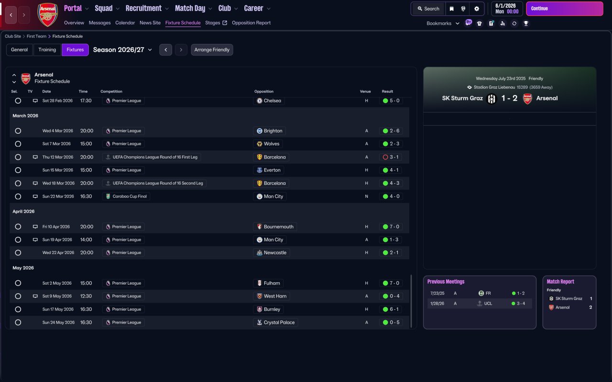Open the messages bubble bookmark with 9+ badge
The image size is (612, 382).
(468, 23)
